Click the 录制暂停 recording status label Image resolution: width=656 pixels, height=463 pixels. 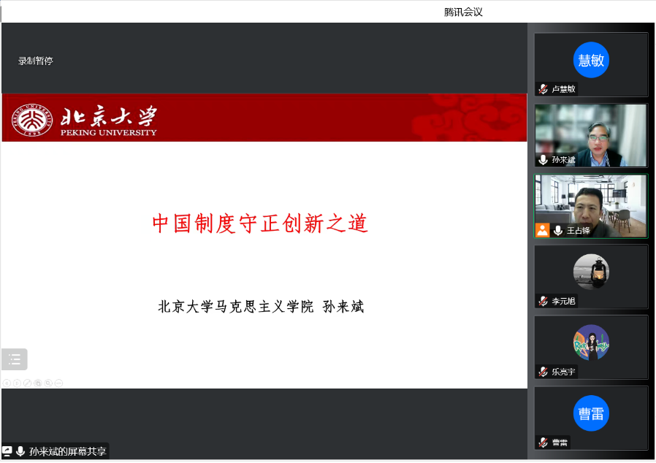point(36,61)
